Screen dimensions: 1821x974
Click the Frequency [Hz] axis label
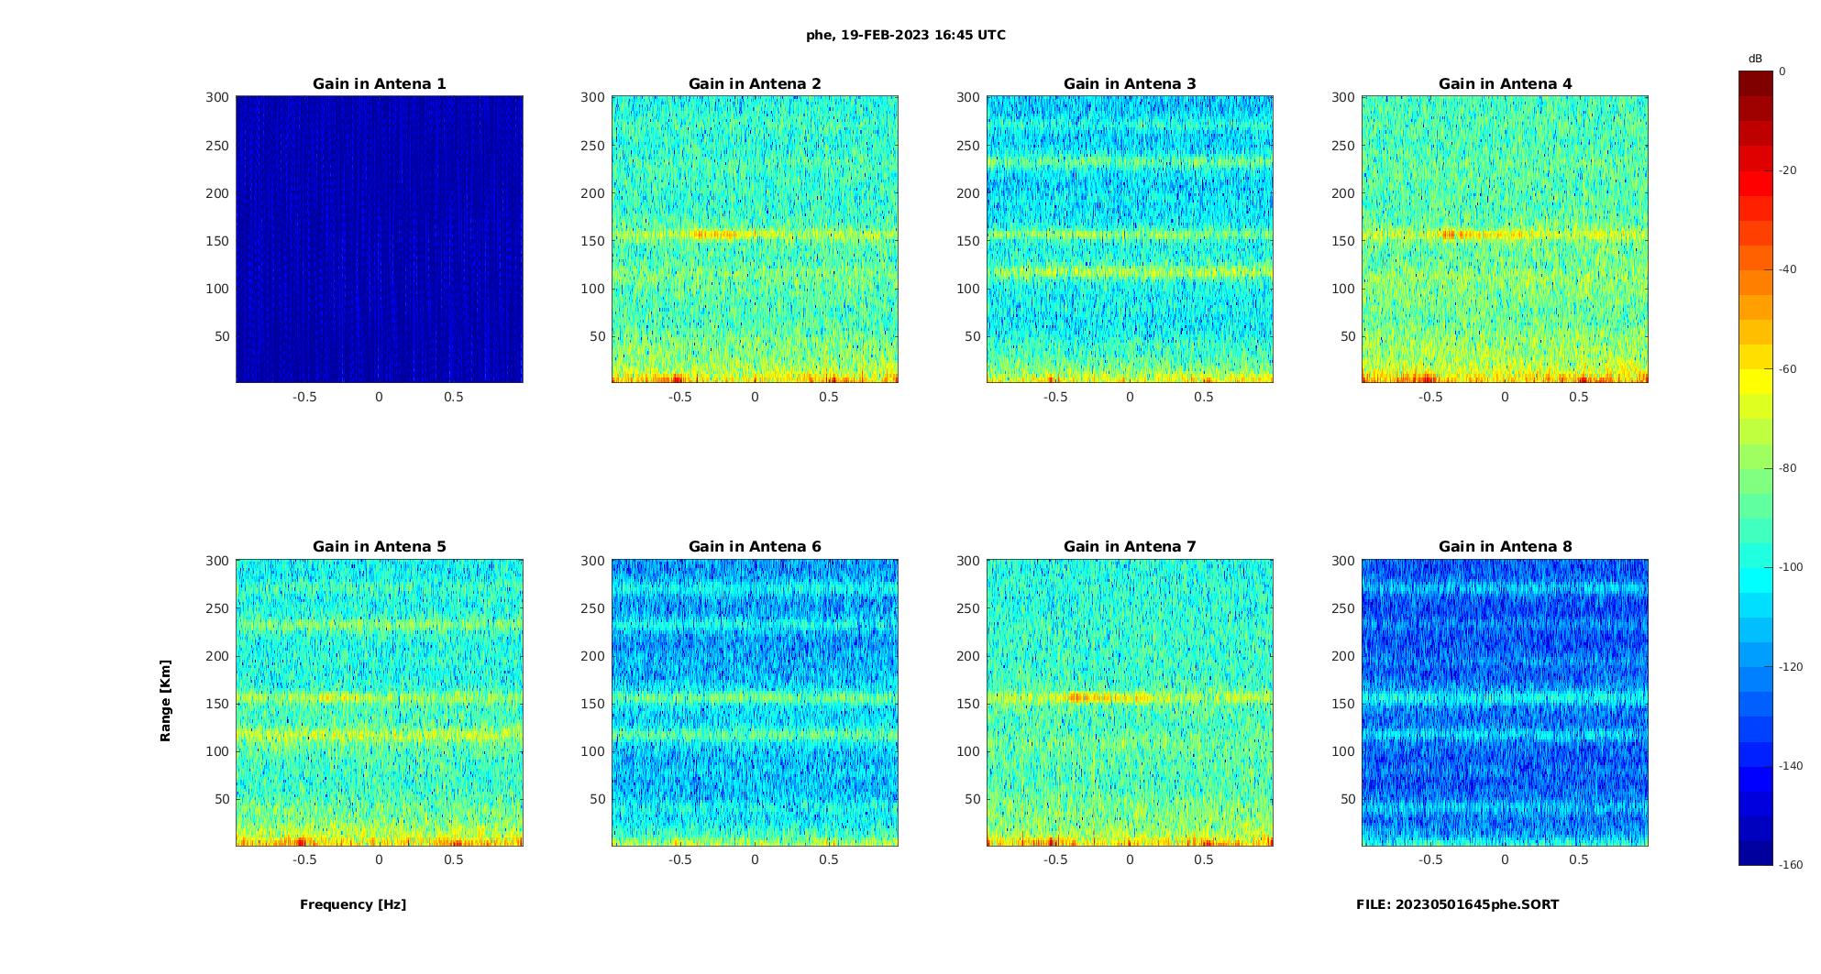coord(353,904)
